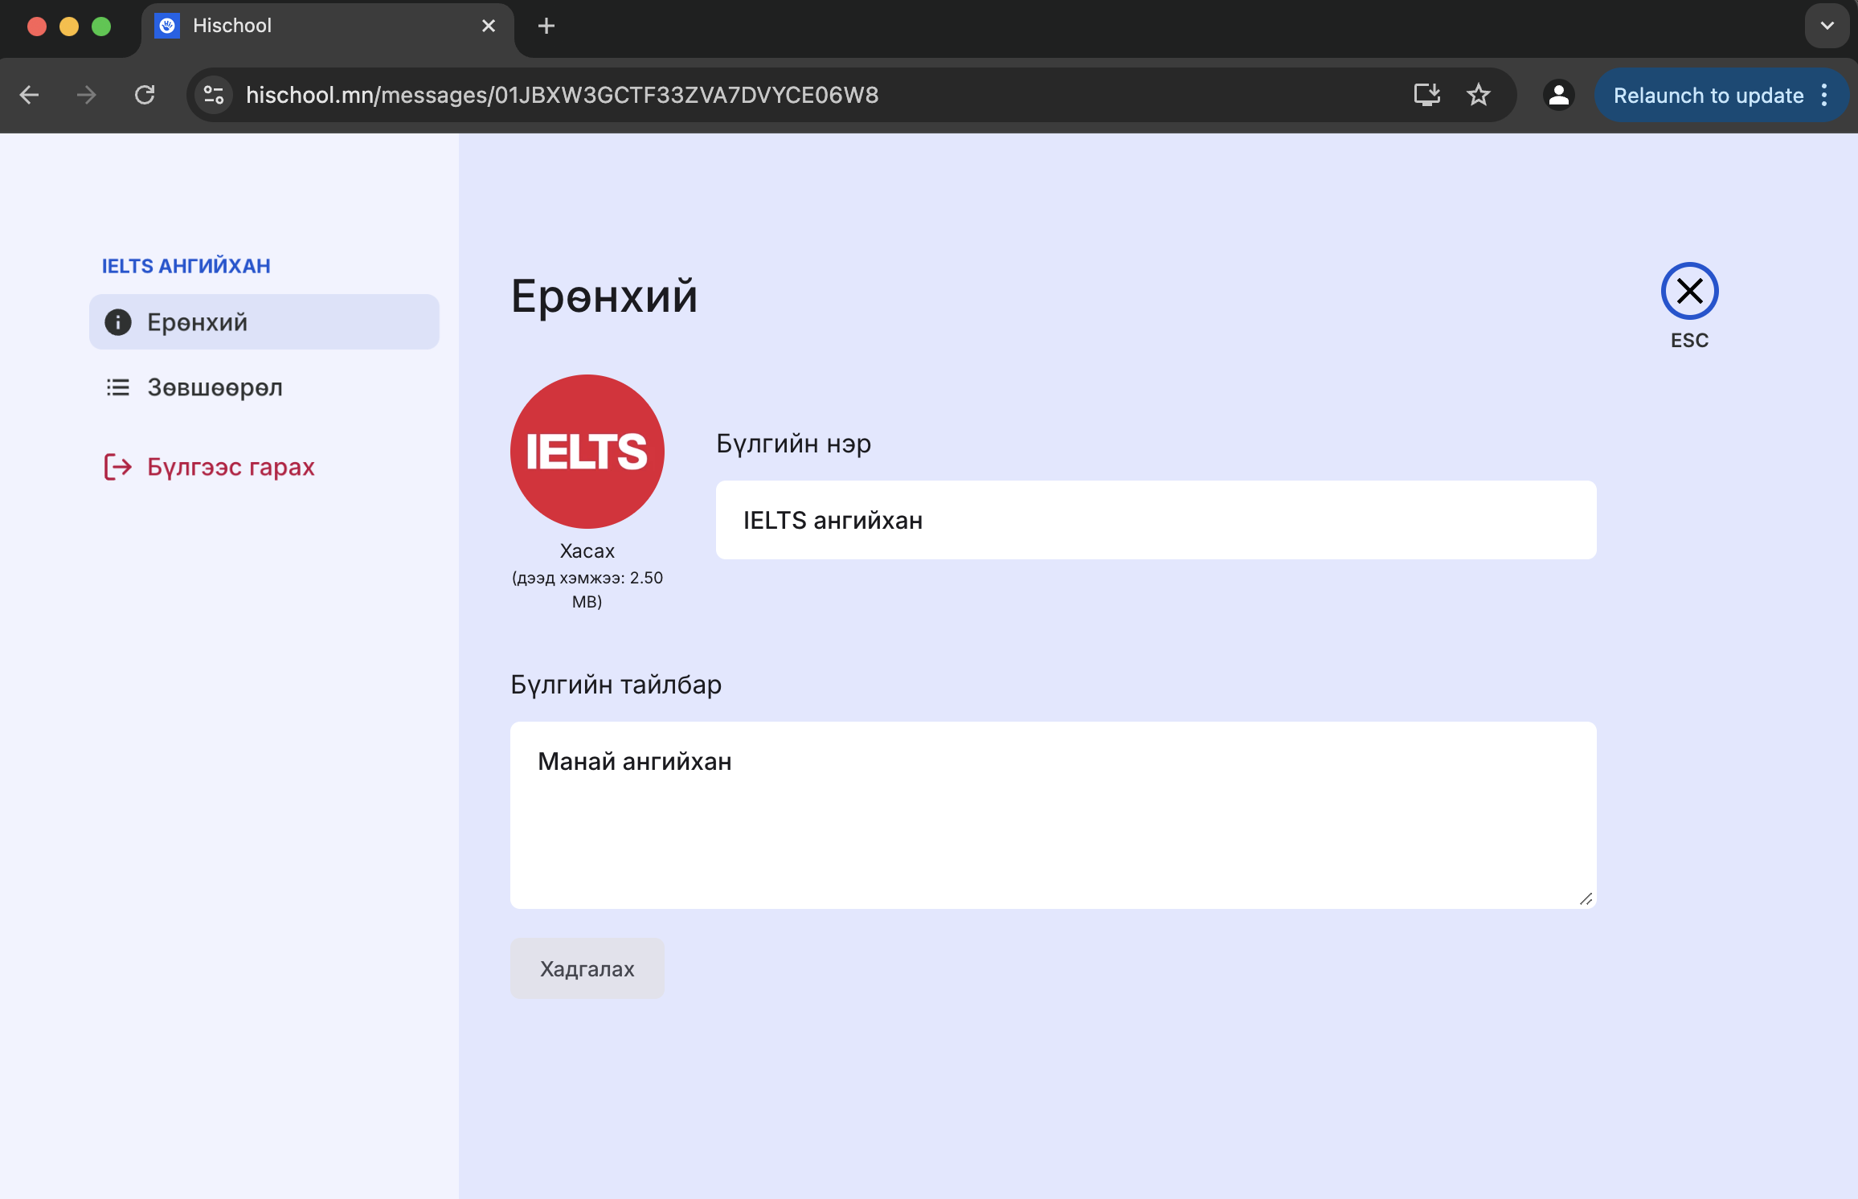The height and width of the screenshot is (1199, 1858).
Task: Click into the Бүлгийн тайлбар textarea
Action: [1053, 815]
